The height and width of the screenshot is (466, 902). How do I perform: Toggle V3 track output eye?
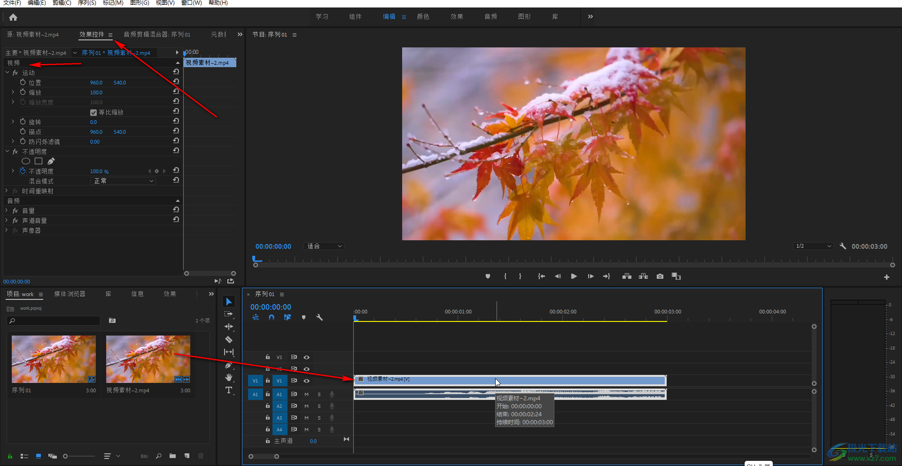(306, 358)
